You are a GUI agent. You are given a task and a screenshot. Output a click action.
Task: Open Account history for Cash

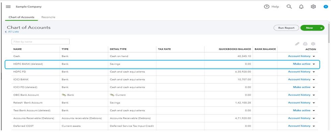[299, 56]
